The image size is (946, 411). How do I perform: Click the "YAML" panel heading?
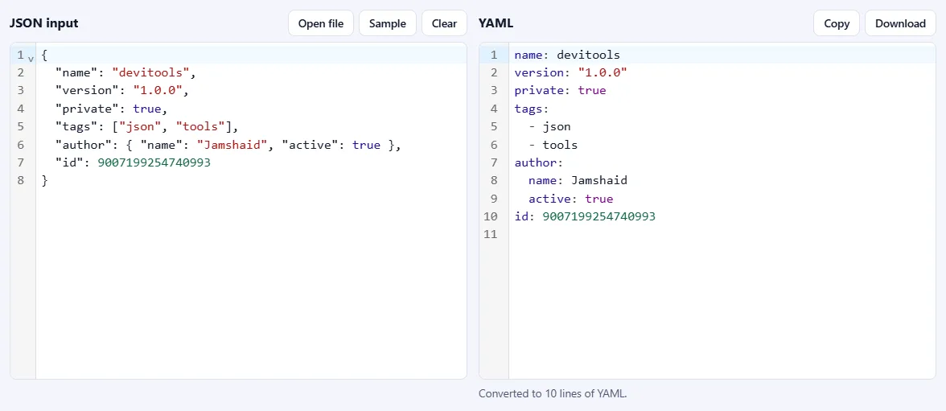tap(496, 23)
